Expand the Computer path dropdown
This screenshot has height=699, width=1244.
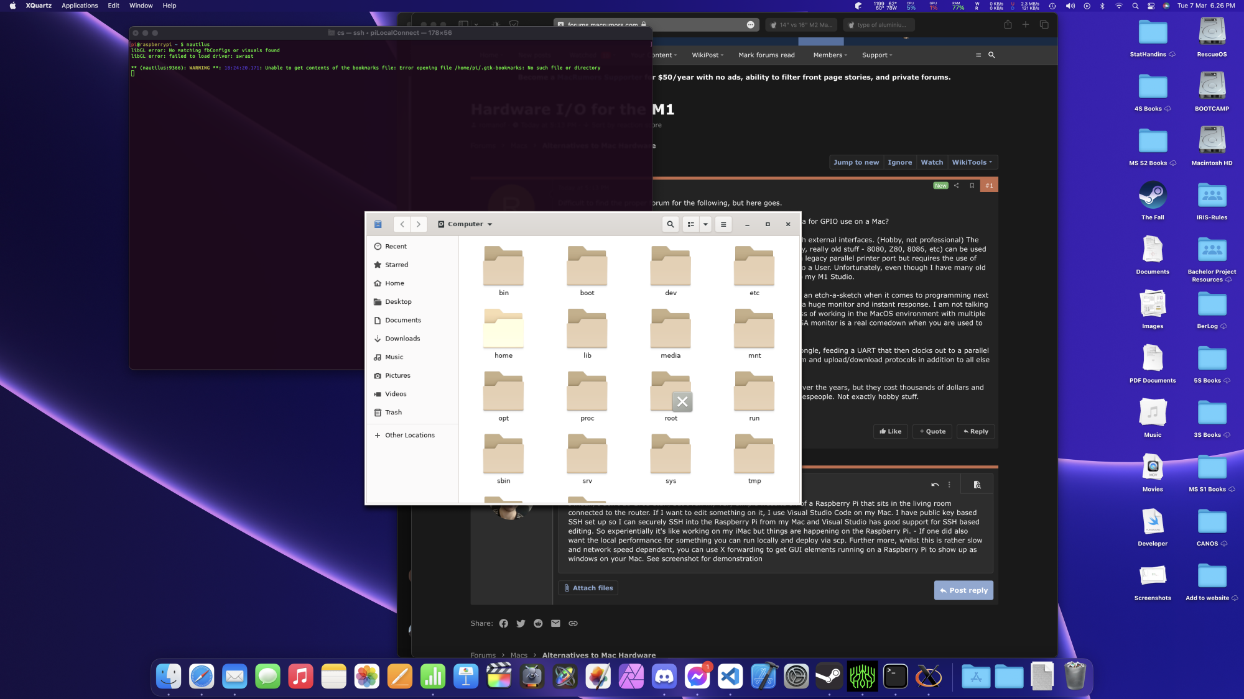(465, 224)
